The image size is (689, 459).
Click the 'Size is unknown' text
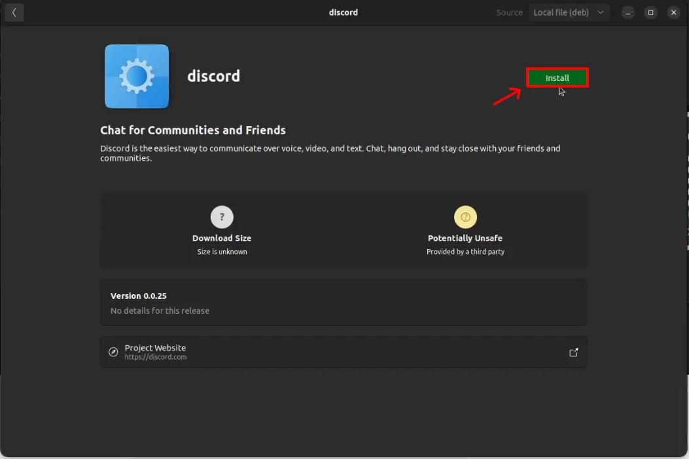[222, 252]
